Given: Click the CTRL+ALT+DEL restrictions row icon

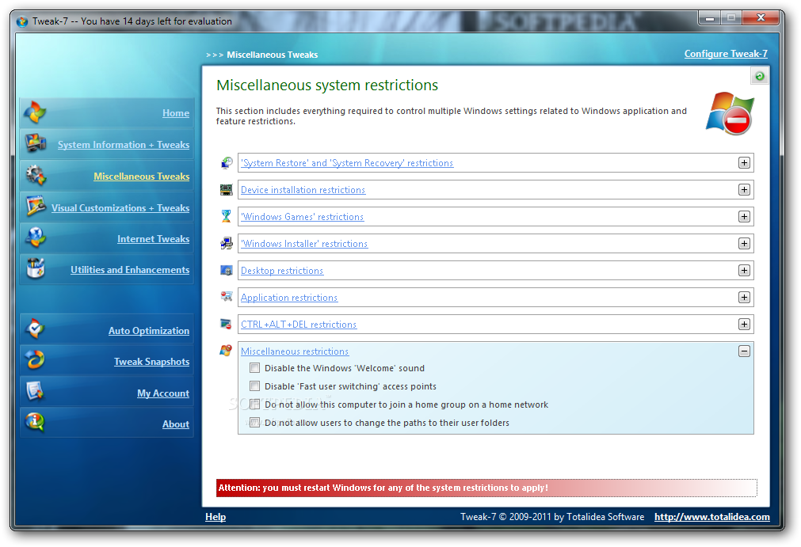Looking at the screenshot, I should pos(226,324).
